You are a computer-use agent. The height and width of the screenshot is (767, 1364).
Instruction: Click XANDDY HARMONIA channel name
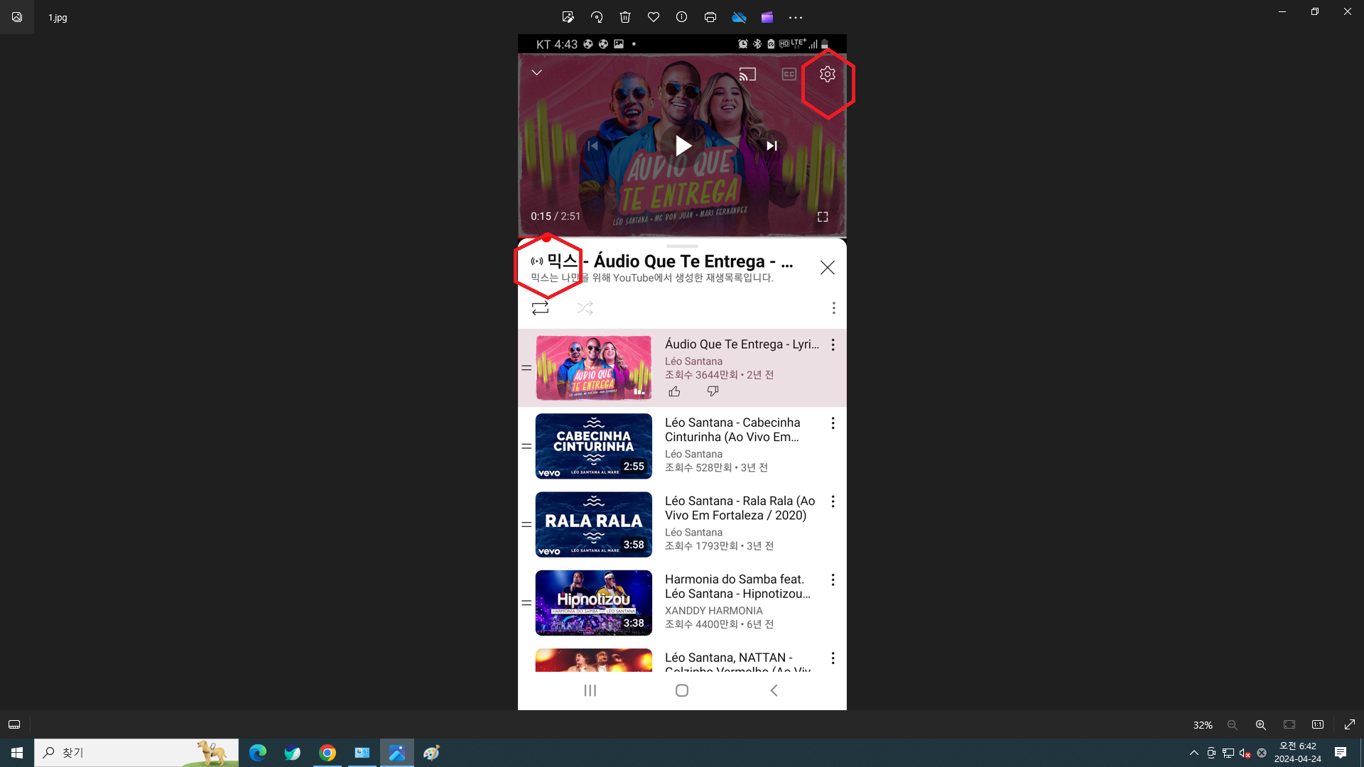(714, 611)
